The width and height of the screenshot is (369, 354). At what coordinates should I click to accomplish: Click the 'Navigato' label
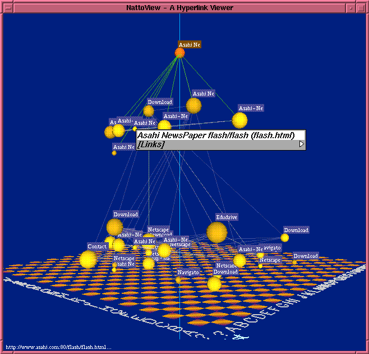[x=188, y=273]
